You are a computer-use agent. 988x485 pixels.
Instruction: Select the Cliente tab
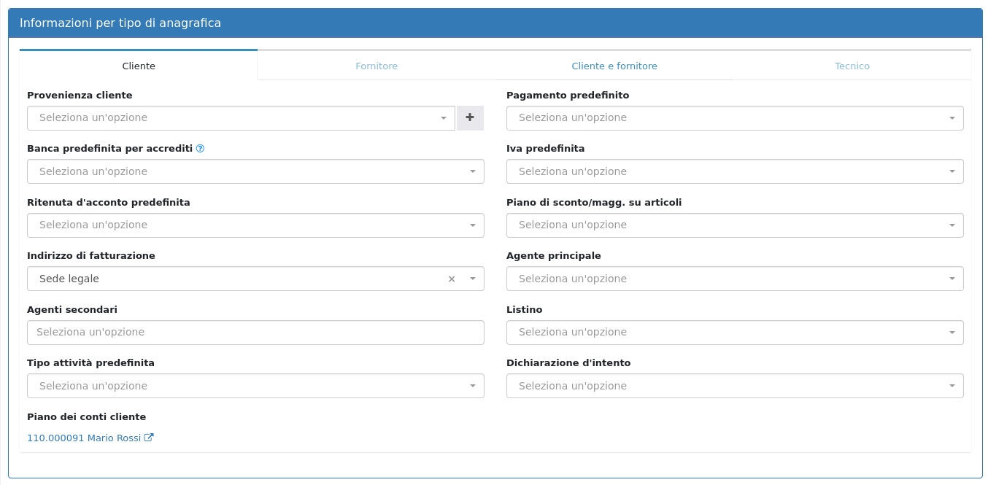pos(139,66)
